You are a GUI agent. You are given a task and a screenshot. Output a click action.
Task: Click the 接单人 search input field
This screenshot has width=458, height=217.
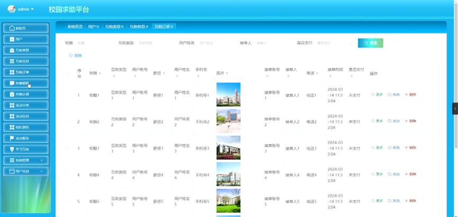click(x=273, y=43)
